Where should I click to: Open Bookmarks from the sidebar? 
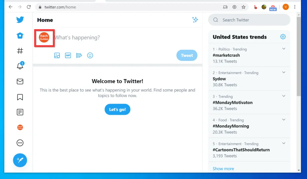[x=20, y=97]
